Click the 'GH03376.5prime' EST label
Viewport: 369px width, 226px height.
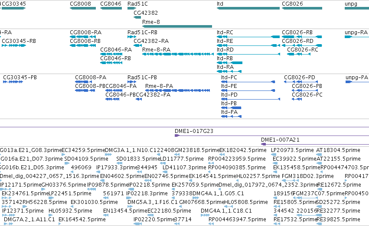point(64,185)
